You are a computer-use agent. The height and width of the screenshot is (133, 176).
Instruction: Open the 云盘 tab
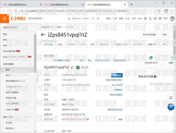coord(82,45)
